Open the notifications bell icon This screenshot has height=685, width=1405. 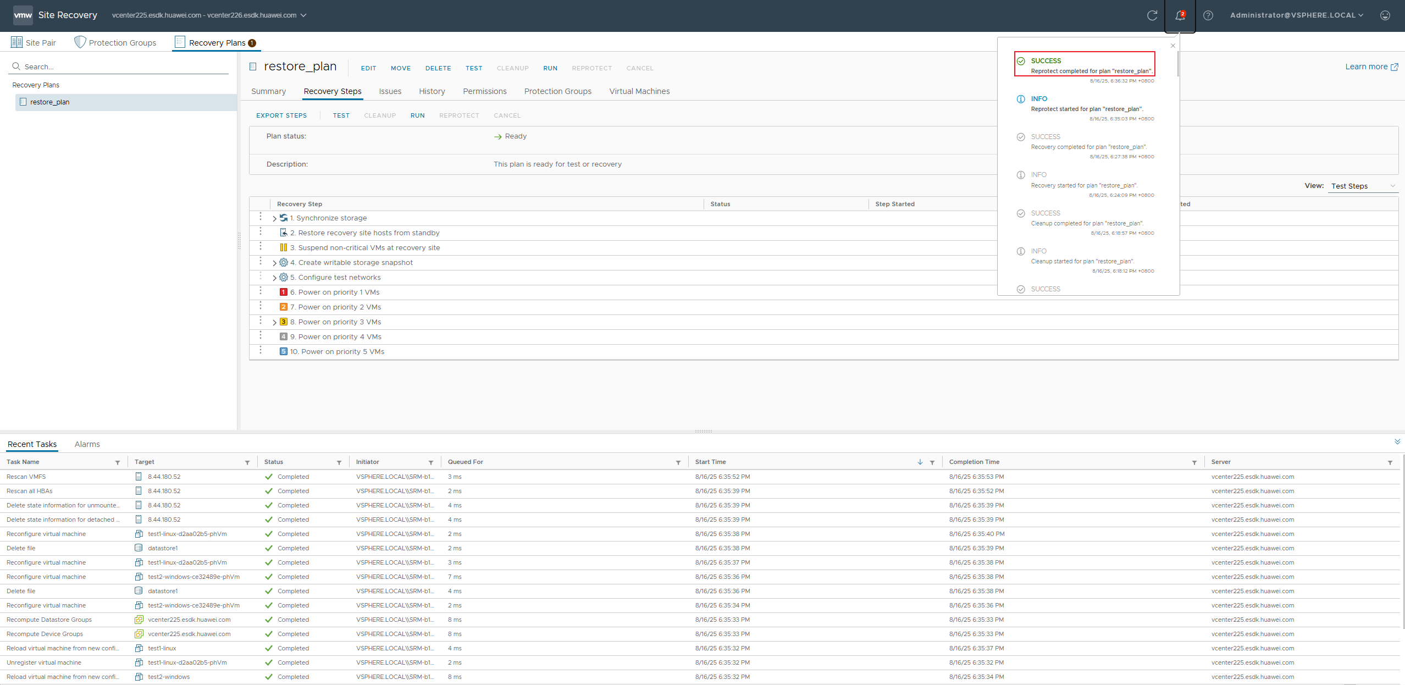click(1180, 15)
